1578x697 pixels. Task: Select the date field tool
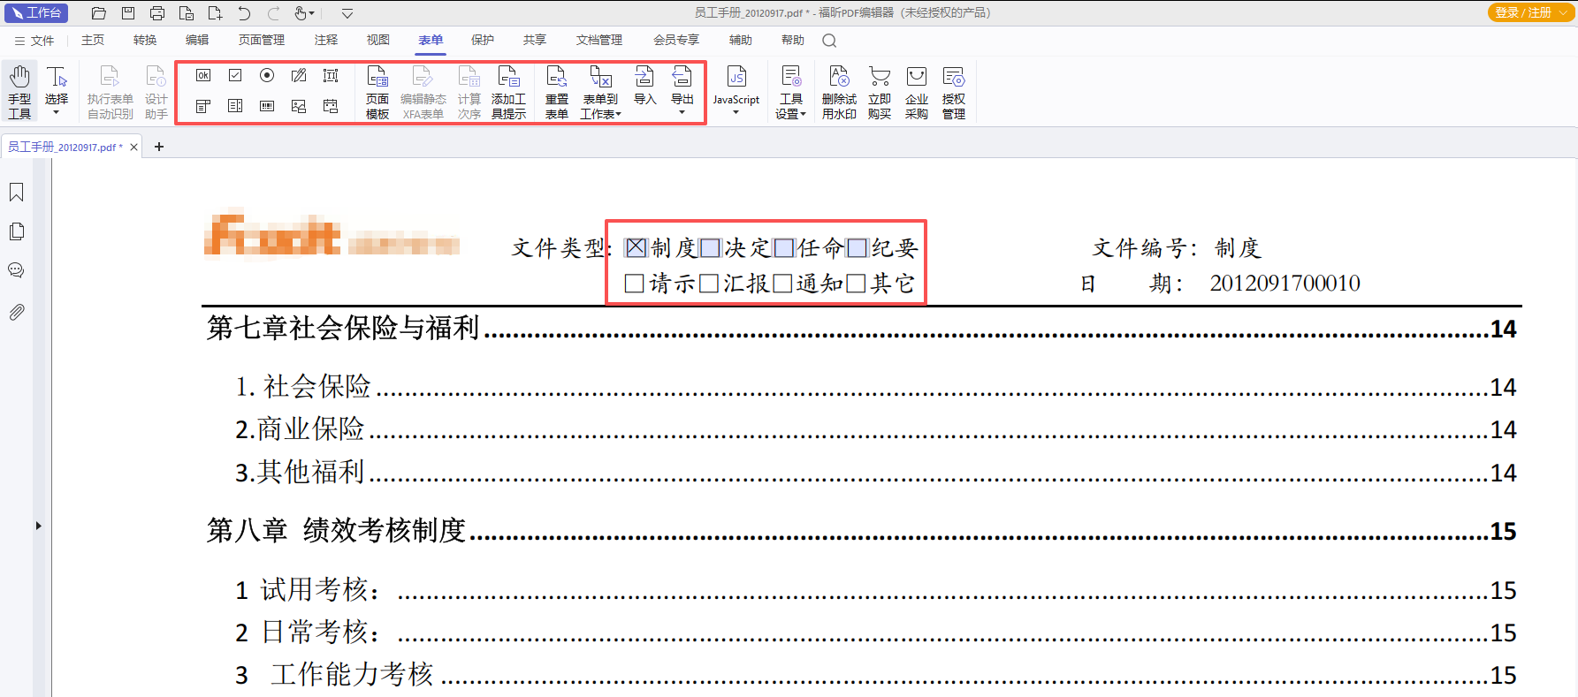point(331,107)
